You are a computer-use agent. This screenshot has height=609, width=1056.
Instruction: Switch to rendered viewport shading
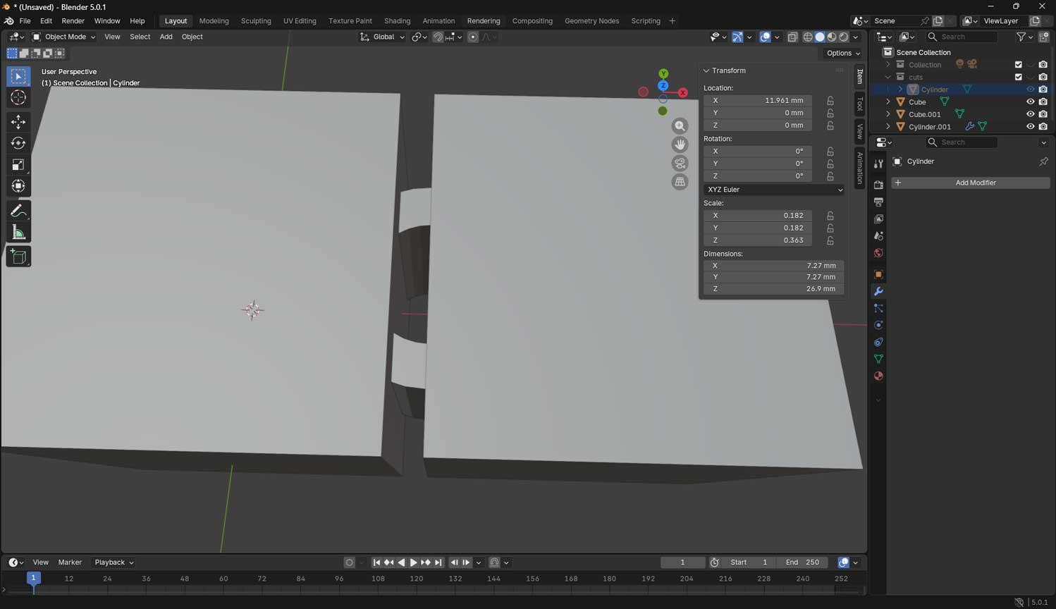844,37
